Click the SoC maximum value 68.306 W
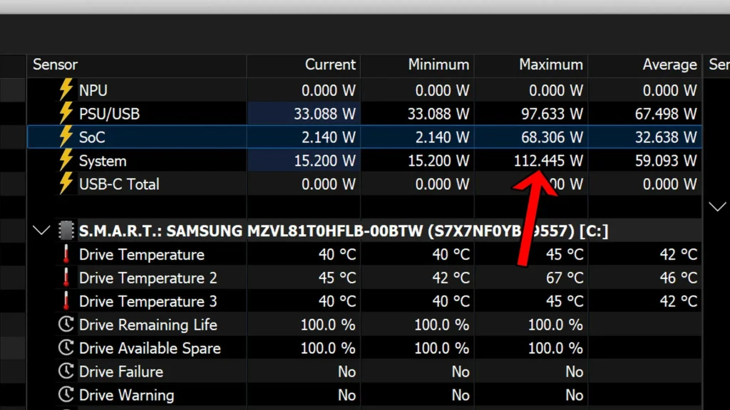The width and height of the screenshot is (730, 410). tap(552, 137)
